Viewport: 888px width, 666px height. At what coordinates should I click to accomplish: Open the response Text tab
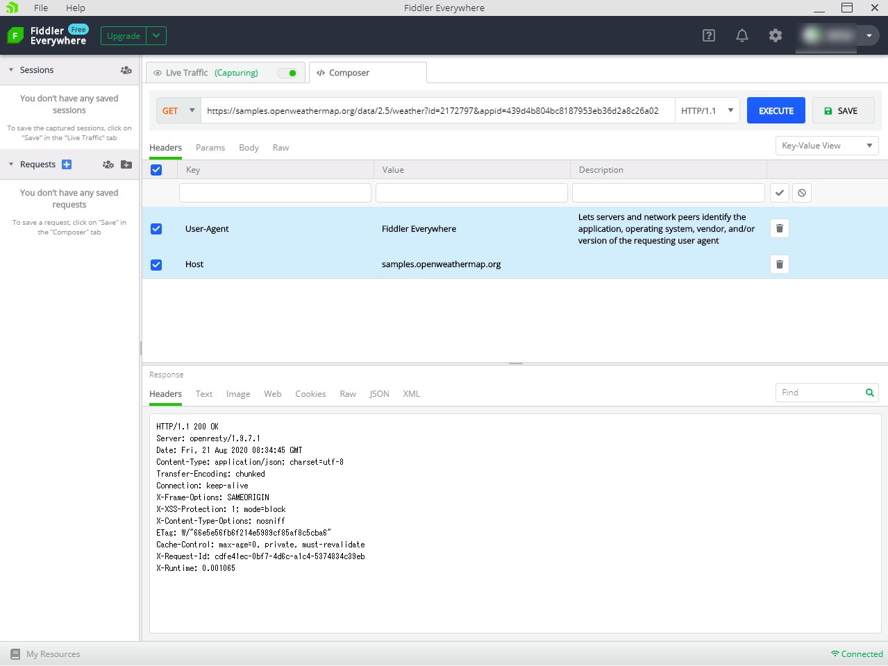[x=204, y=394]
